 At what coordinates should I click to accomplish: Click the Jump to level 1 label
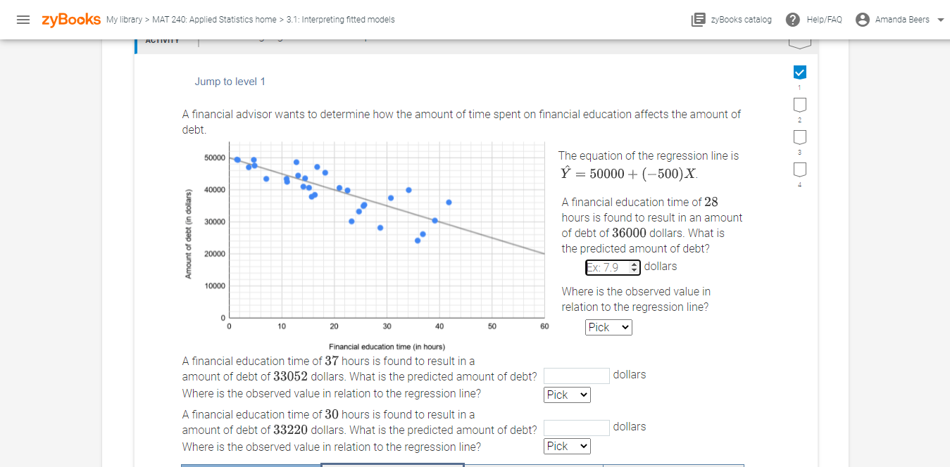point(230,82)
